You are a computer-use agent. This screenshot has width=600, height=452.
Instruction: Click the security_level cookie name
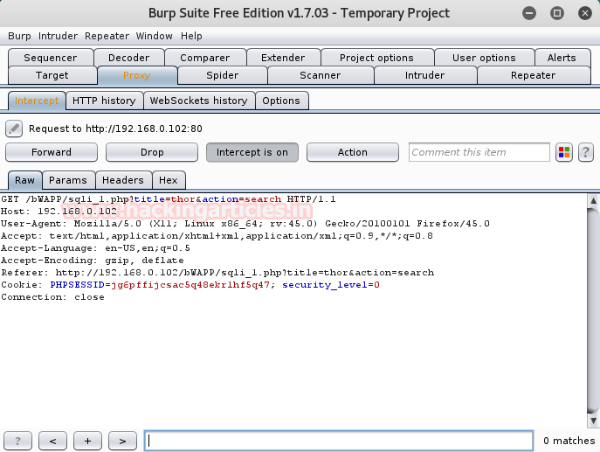pos(325,285)
